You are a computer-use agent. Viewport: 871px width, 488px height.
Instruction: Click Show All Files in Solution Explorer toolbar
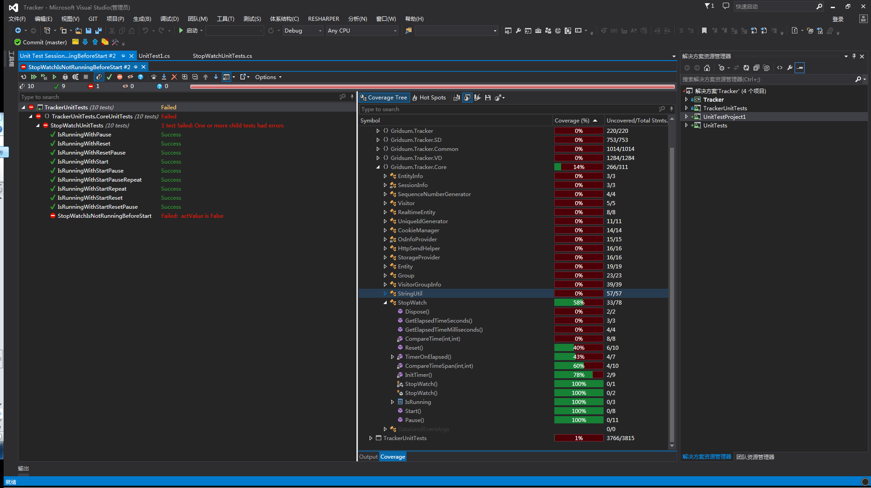[x=766, y=68]
